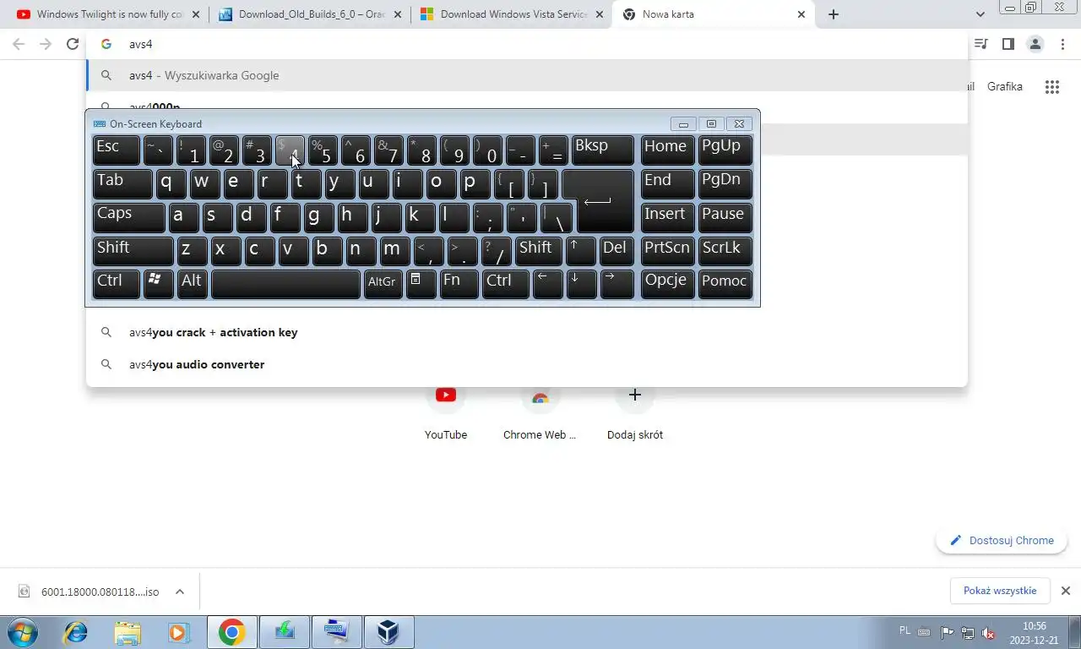Viewport: 1081px width, 649px height.
Task: Choose suggestion avs4you crack + activation key
Action: [527, 332]
